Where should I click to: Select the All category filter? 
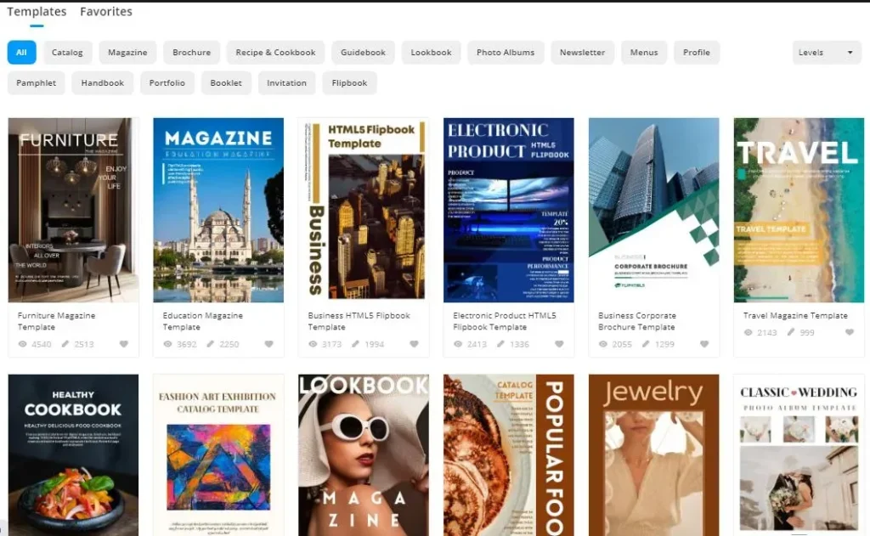(x=21, y=53)
